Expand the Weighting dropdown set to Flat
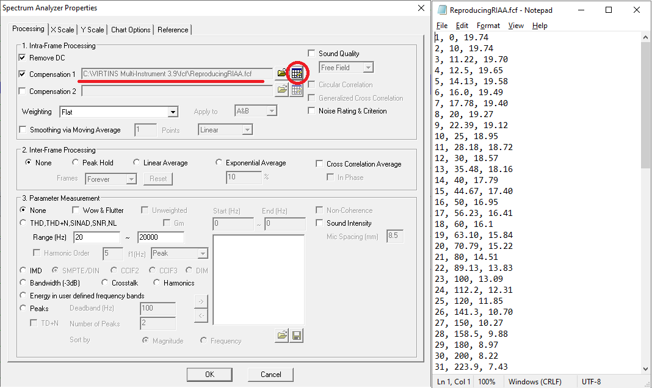 coord(173,112)
